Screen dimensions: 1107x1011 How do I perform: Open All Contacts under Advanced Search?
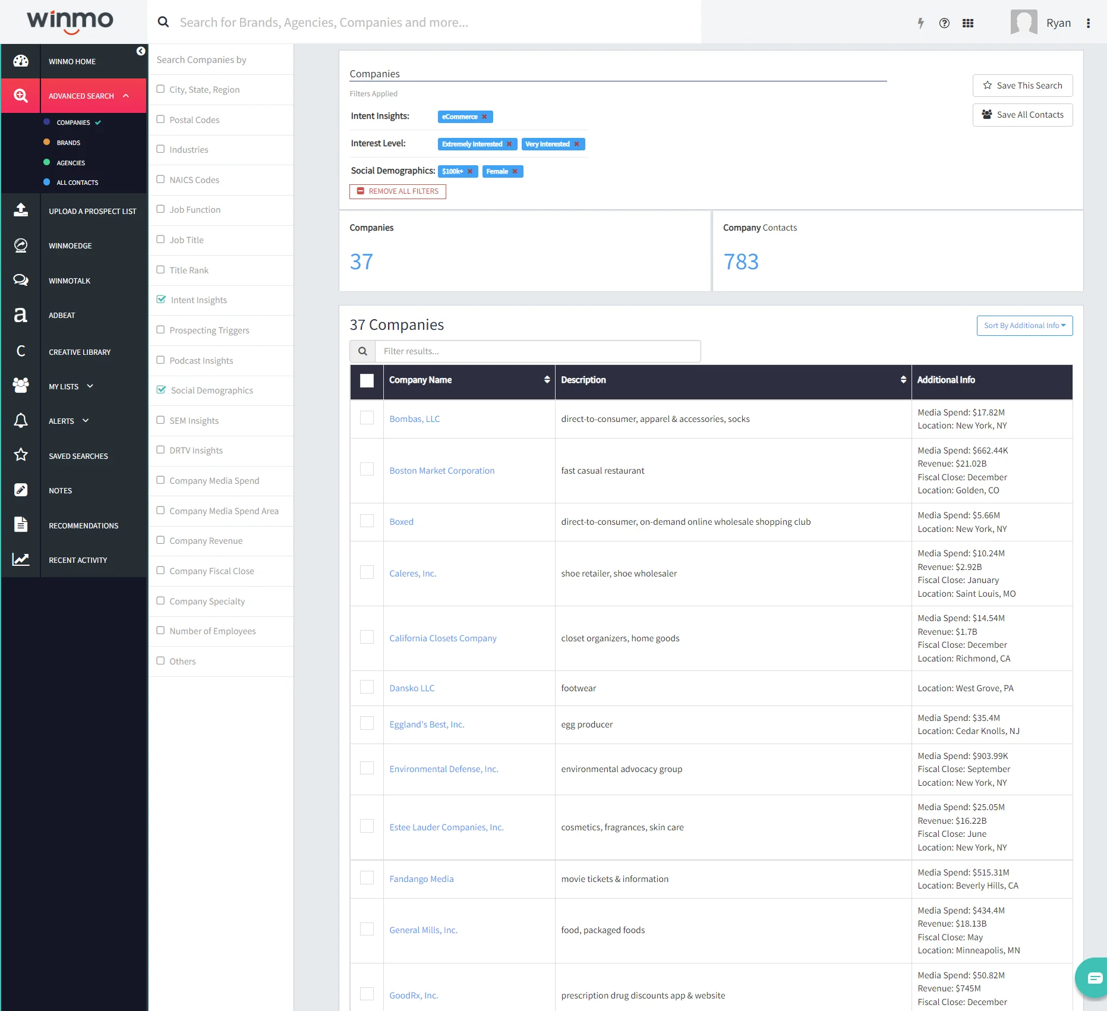(77, 182)
